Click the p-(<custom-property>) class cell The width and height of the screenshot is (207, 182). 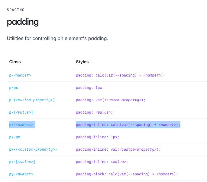32,100
